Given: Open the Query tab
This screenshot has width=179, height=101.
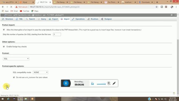Looking at the screenshot, I should pos(42,19).
